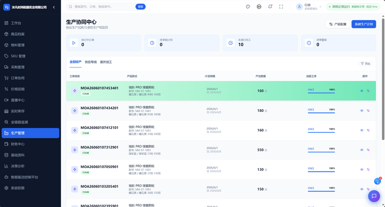
Task: Click the page vertical scrollbar
Action: click(x=383, y=78)
